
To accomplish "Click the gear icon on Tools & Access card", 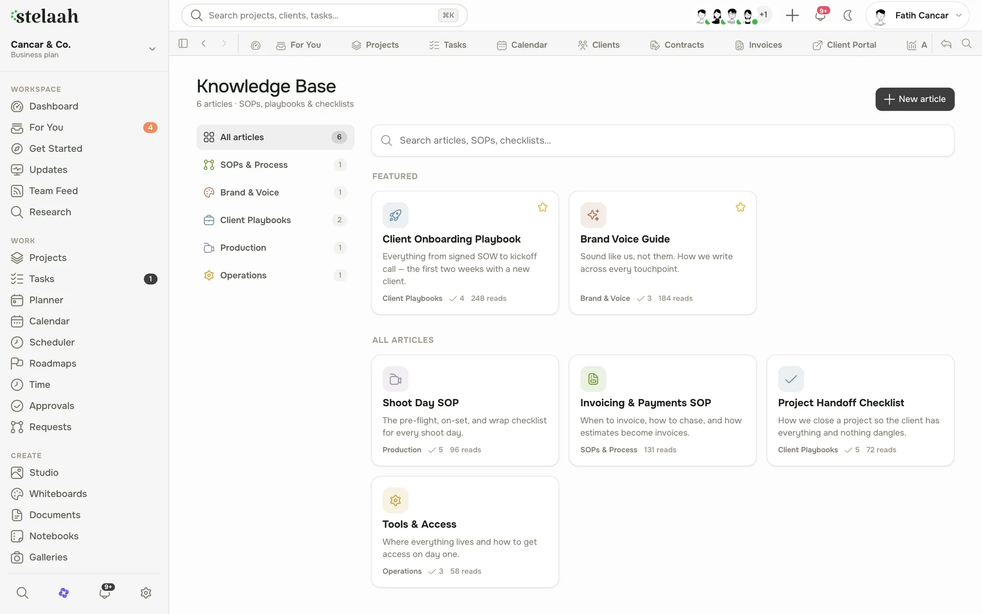I will (x=395, y=501).
